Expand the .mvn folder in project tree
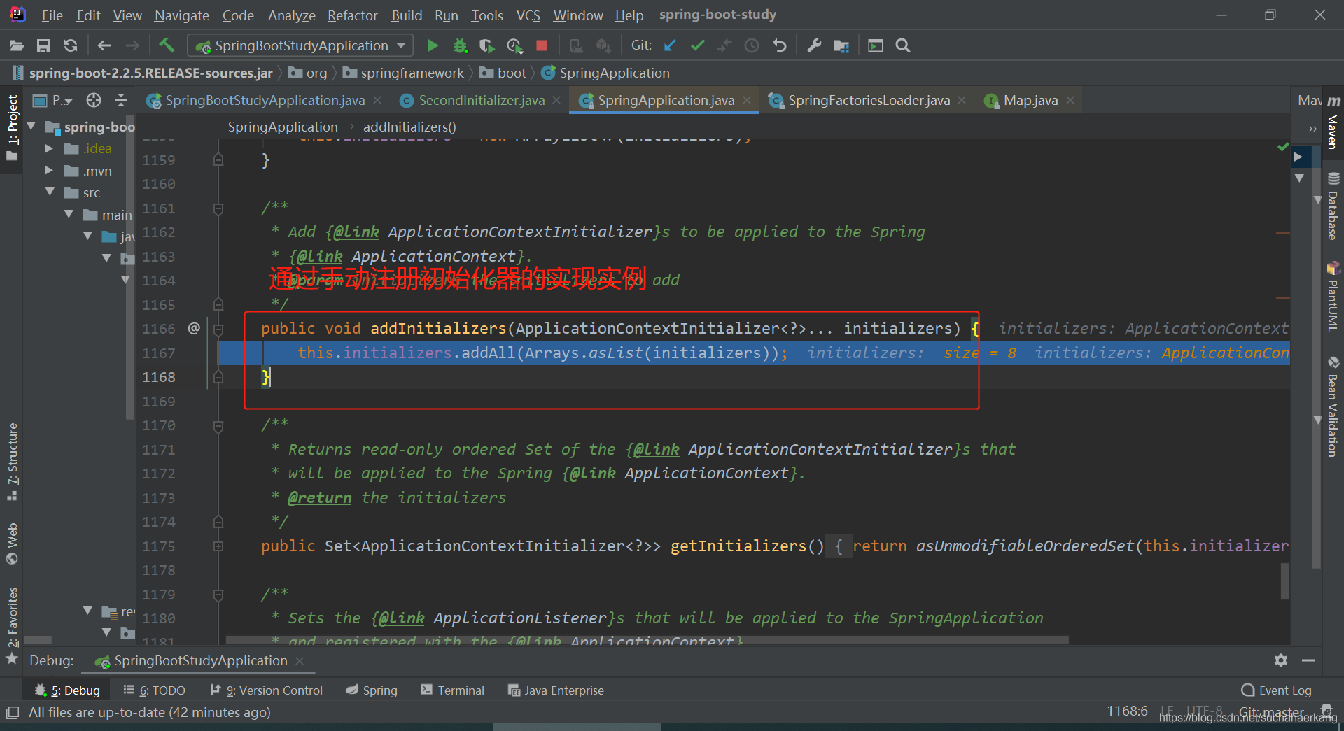 [x=48, y=170]
